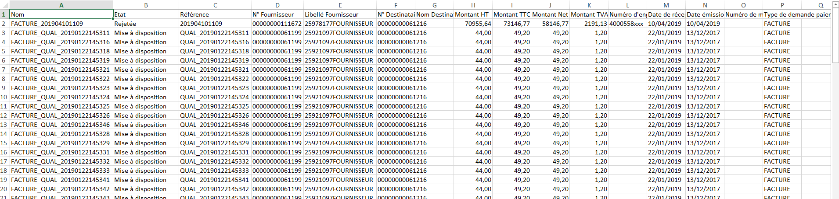Select column A by its header

coord(61,5)
